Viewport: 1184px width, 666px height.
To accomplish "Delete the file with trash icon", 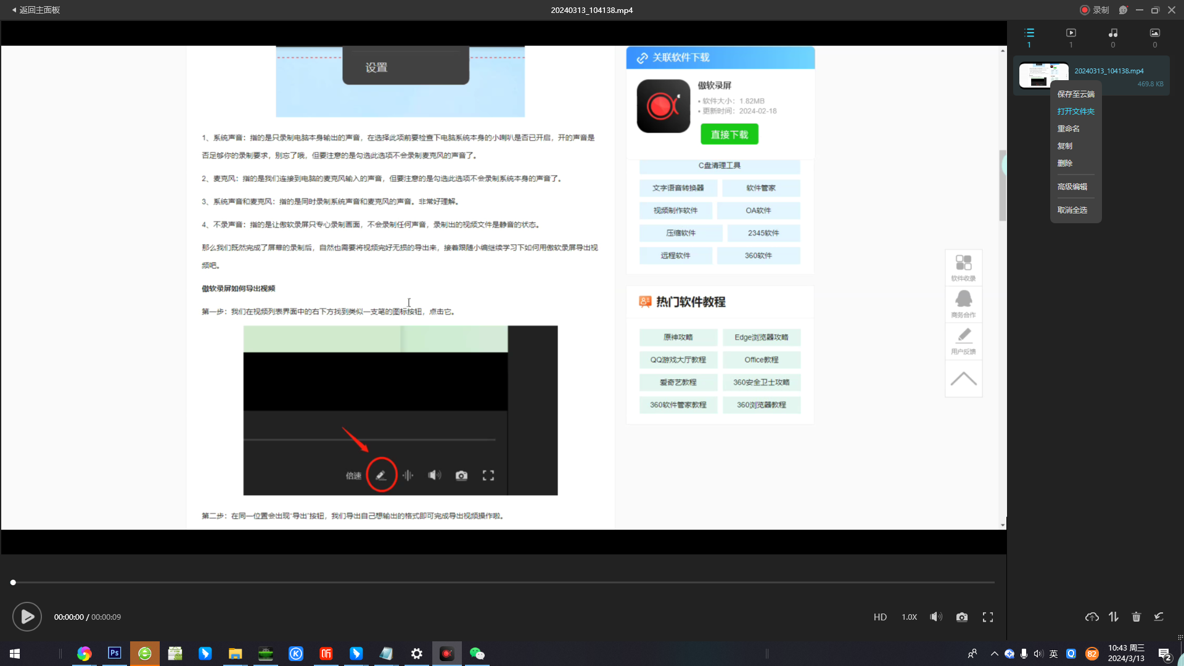I will 1136,617.
